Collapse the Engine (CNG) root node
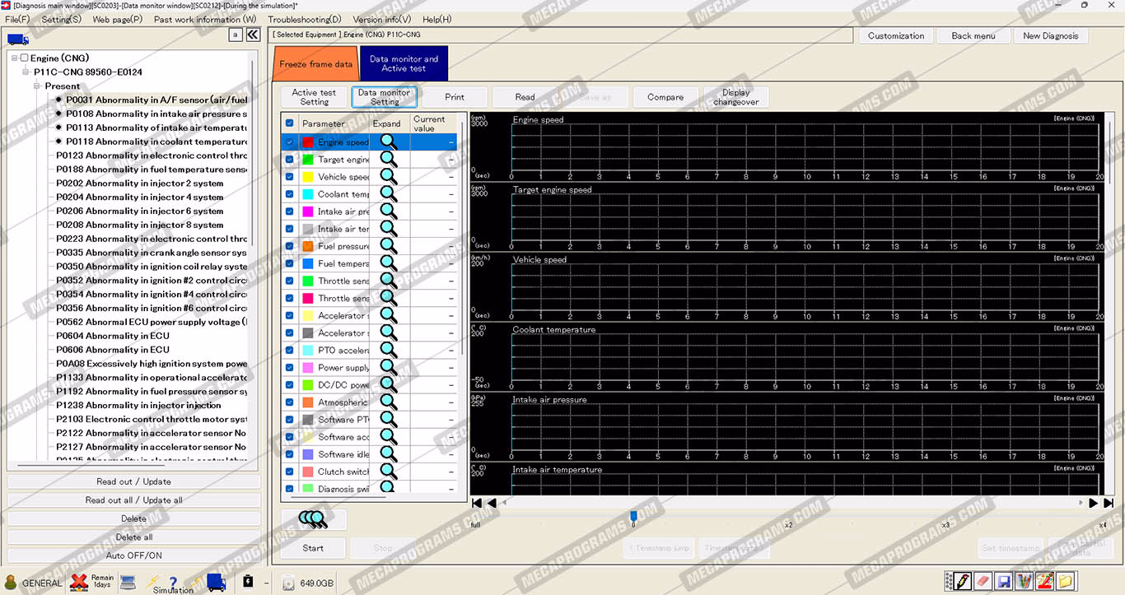The width and height of the screenshot is (1125, 595). coord(14,58)
